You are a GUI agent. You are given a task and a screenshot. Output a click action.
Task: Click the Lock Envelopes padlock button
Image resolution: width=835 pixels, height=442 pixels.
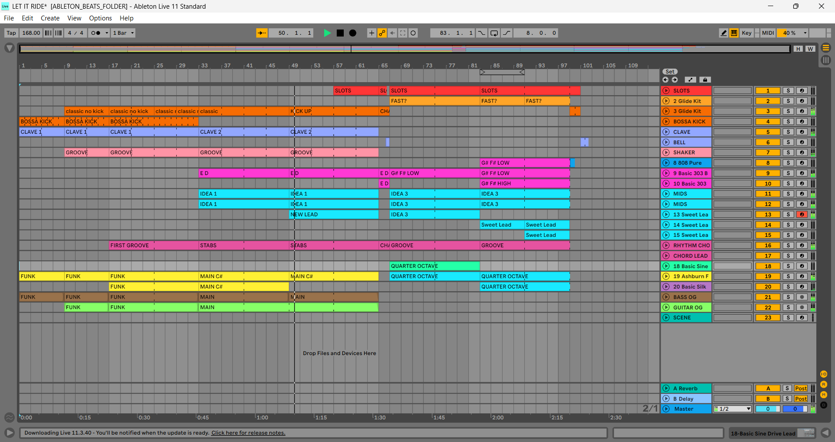coord(705,80)
